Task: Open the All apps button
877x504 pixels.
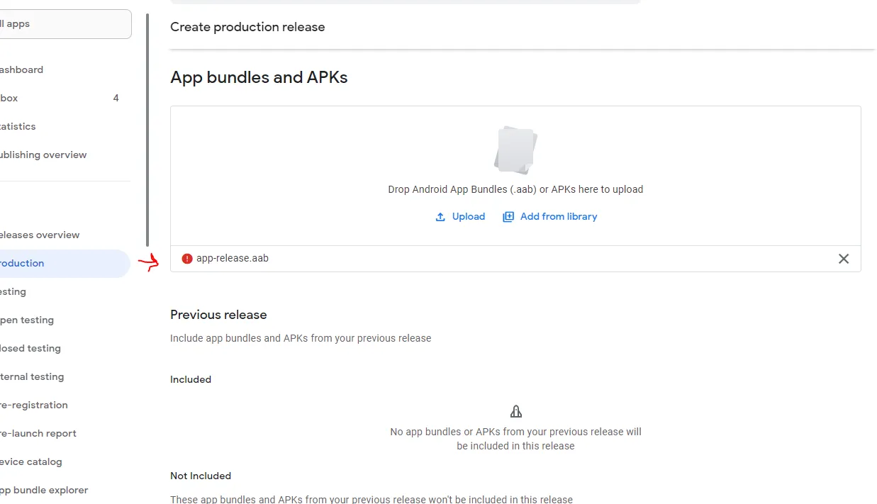Action: [x=64, y=24]
